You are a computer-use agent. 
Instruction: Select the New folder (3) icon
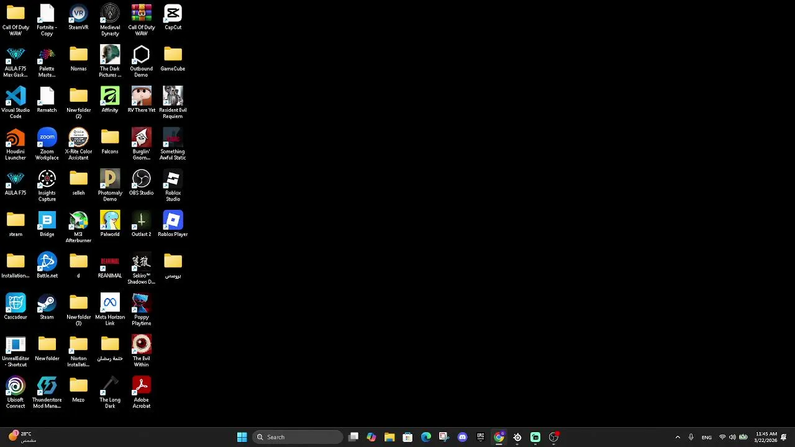click(78, 310)
